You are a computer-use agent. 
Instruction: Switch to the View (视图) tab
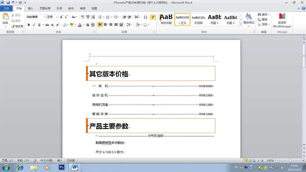(x=94, y=8)
